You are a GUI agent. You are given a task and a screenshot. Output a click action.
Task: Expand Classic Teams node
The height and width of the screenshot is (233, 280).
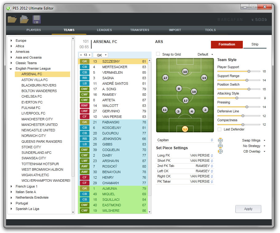click(x=11, y=63)
